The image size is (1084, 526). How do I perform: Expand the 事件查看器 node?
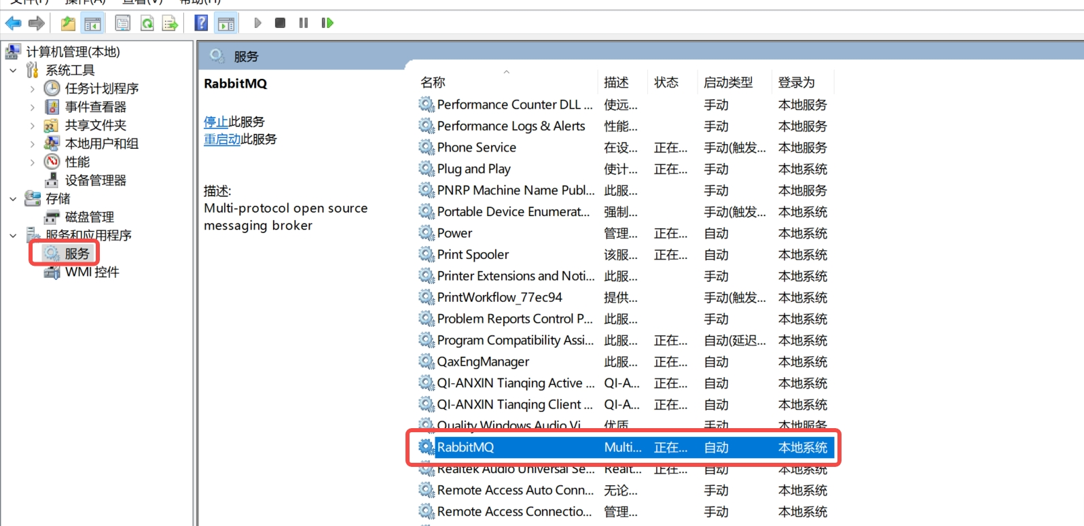(x=32, y=107)
